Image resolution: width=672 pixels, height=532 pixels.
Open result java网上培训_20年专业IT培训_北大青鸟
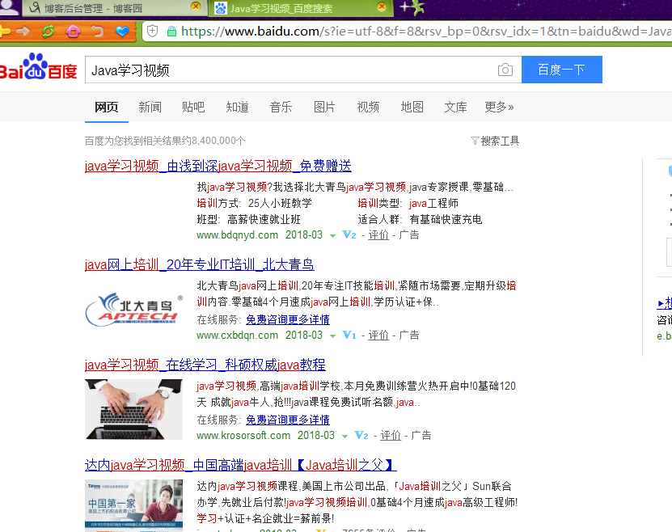[199, 264]
